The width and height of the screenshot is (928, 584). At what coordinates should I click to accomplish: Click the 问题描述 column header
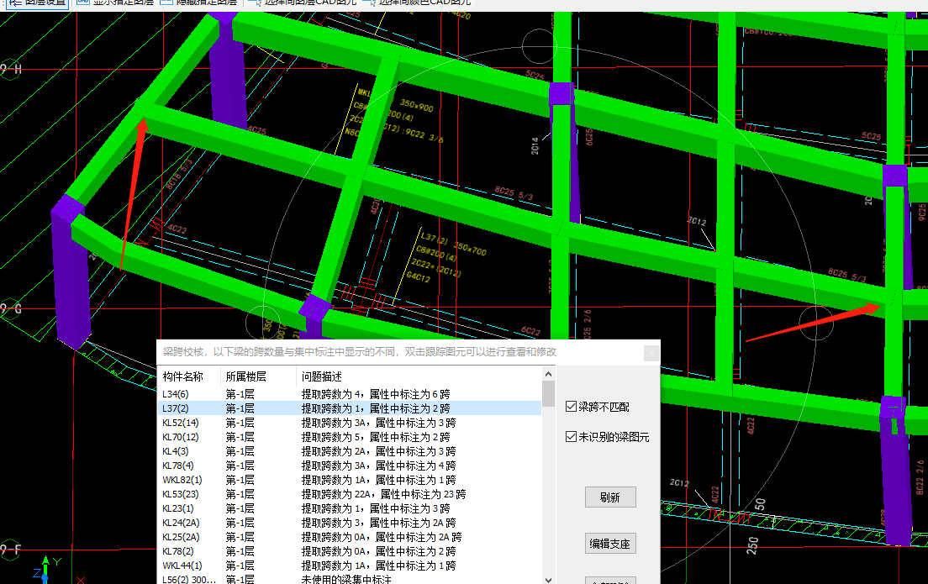tap(322, 376)
